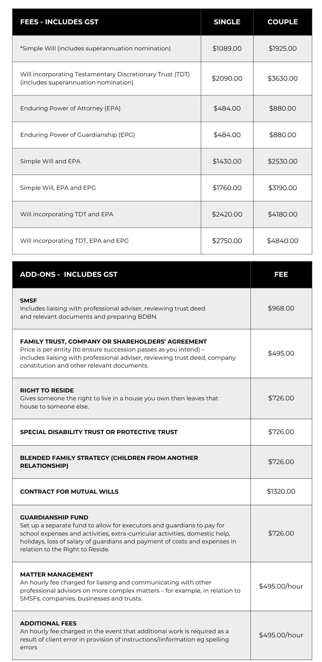
Task: Click the Enduring Power of Guardianship (EPG) row
Action: 162,135
